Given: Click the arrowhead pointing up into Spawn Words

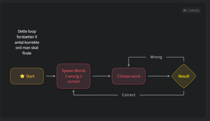Looking at the screenshot, I should 74,90.
